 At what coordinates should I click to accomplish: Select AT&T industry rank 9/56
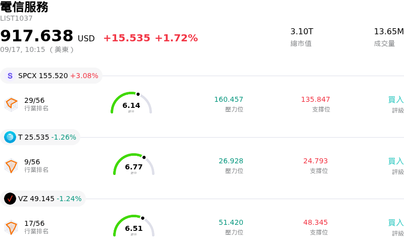coord(32,162)
